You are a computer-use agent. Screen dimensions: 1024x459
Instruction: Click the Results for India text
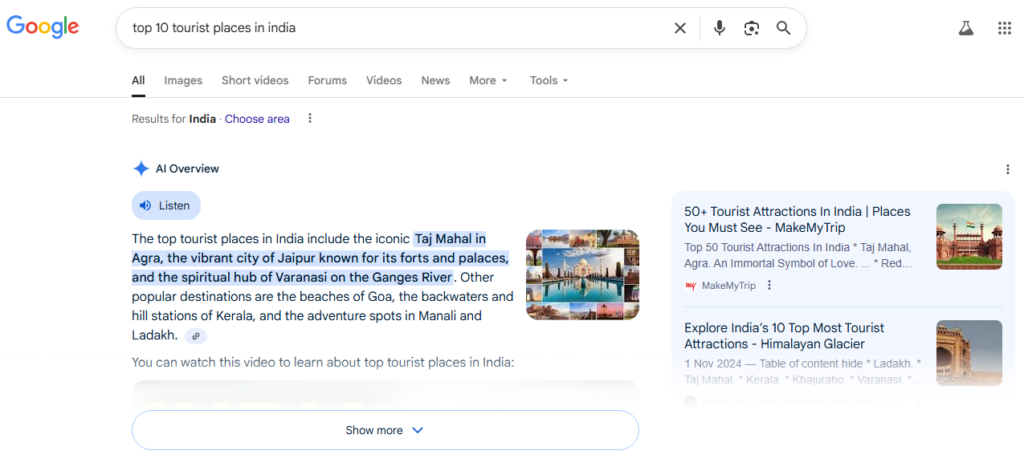point(173,119)
